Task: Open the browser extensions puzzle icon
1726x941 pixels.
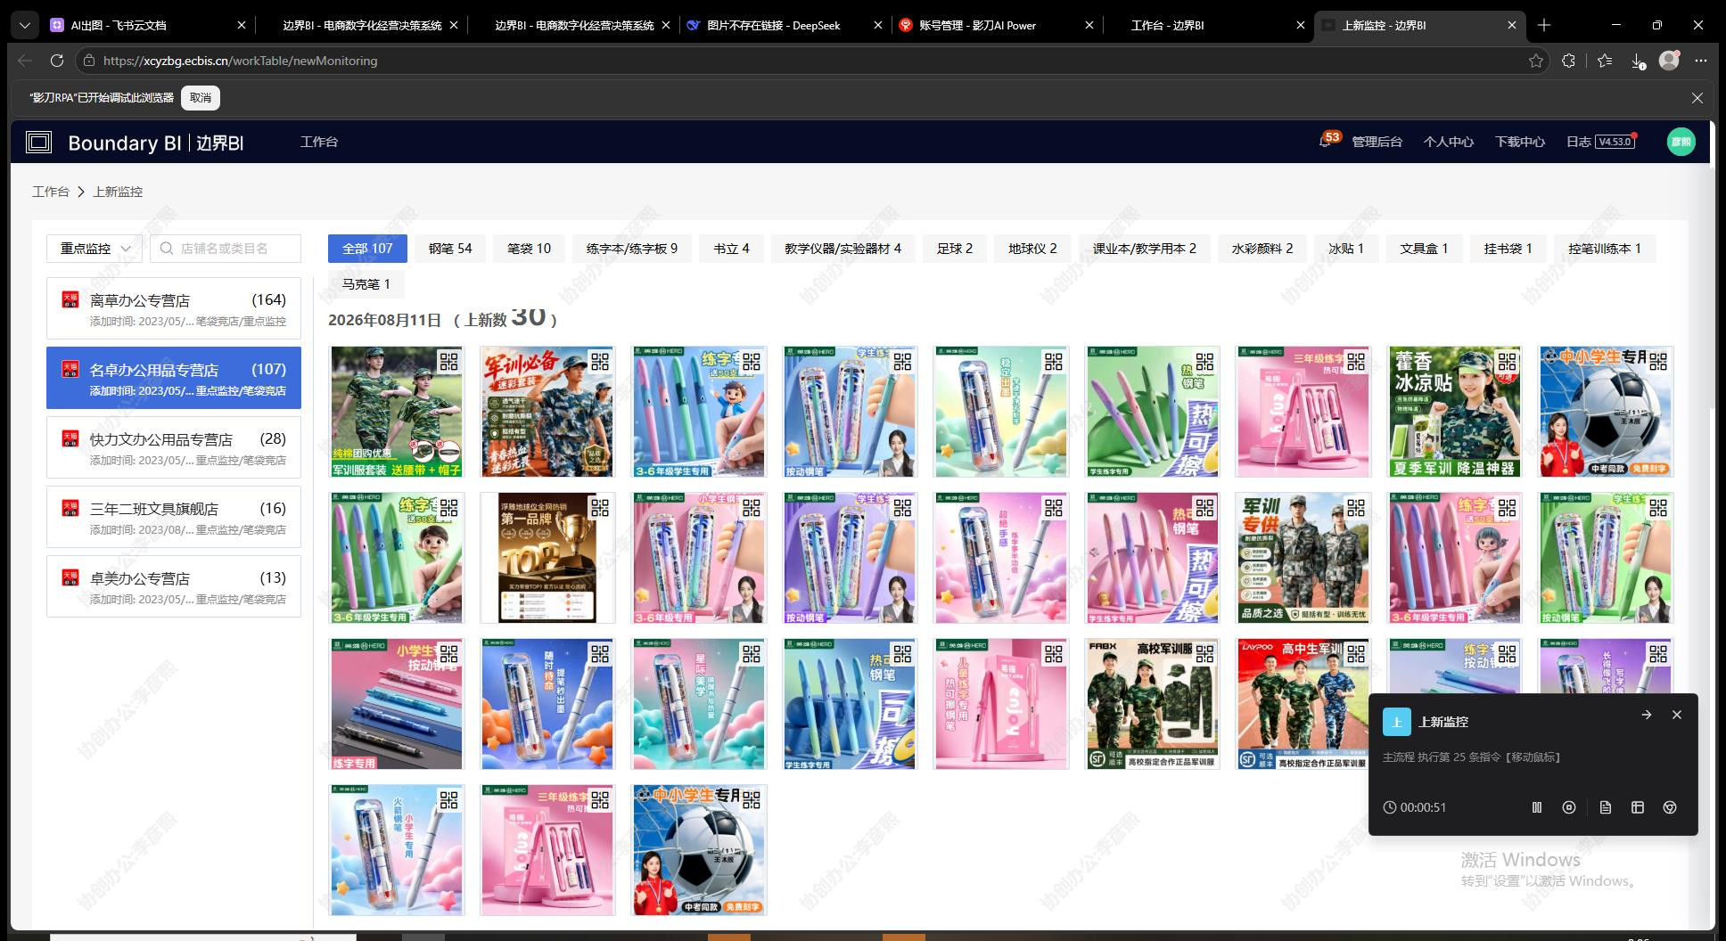Action: tap(1569, 61)
